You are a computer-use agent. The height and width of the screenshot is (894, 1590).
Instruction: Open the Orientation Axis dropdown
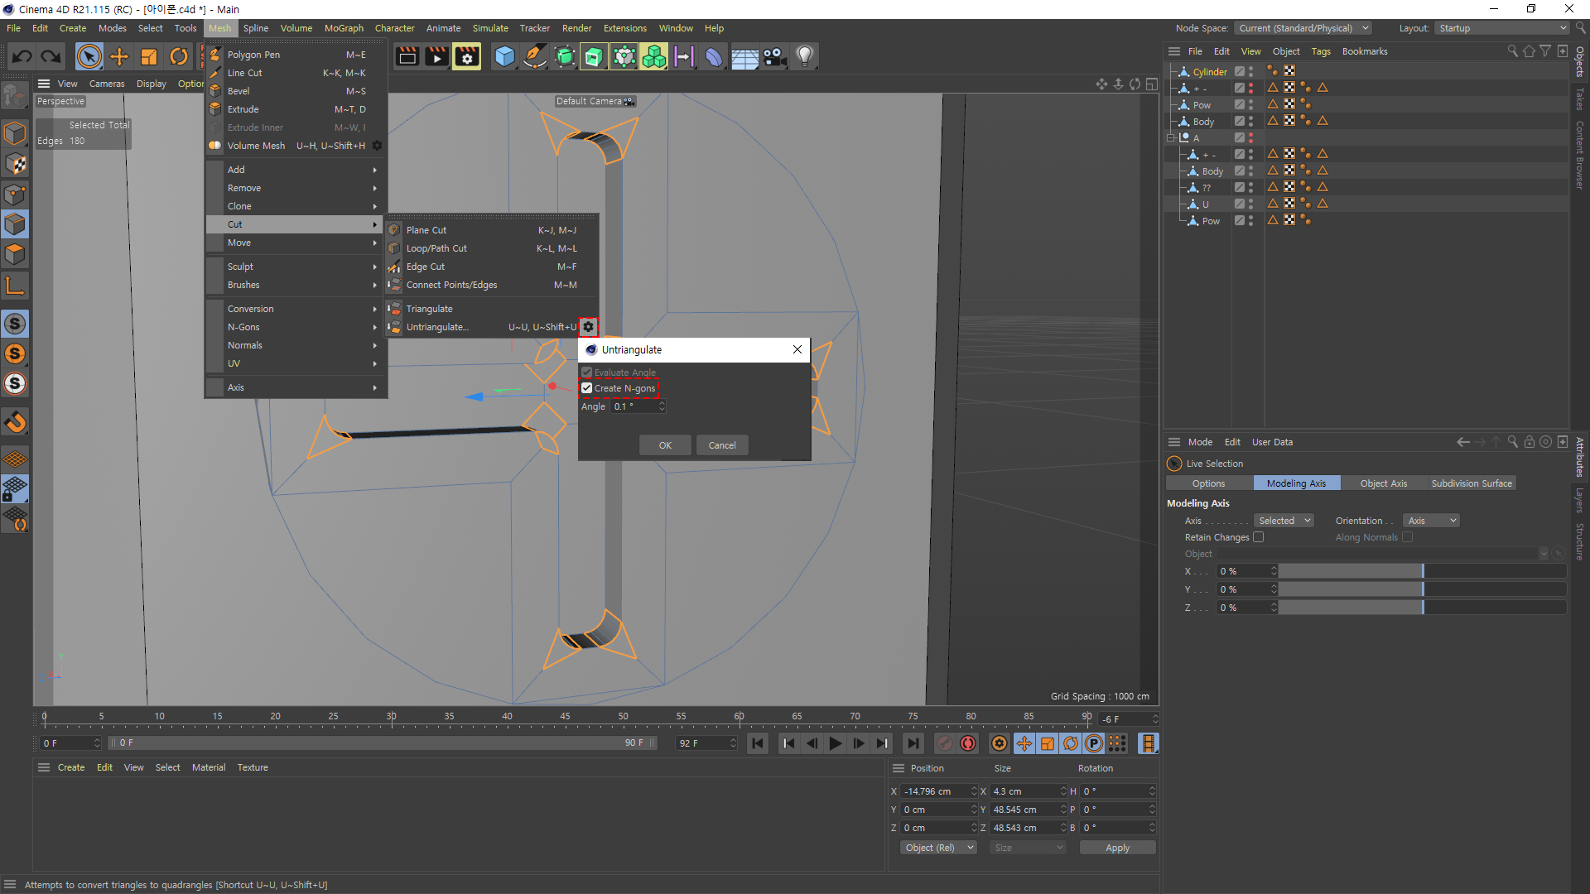[1431, 521]
